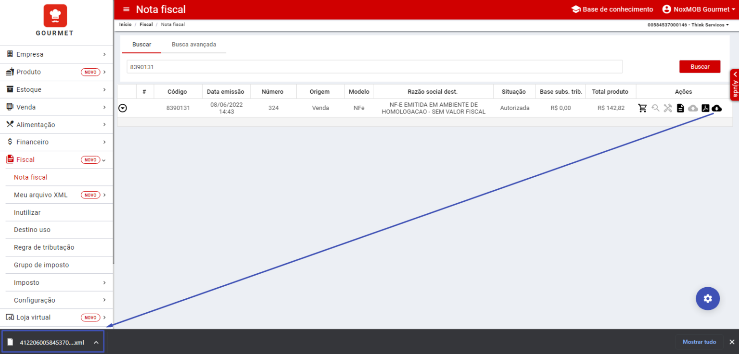Switch to the Buscar tab
This screenshot has width=739, height=354.
[142, 44]
